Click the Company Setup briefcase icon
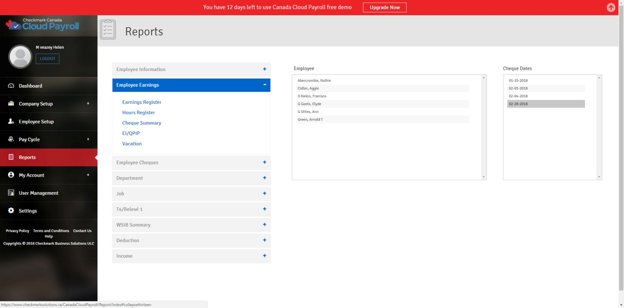The width and height of the screenshot is (624, 308). tap(11, 104)
